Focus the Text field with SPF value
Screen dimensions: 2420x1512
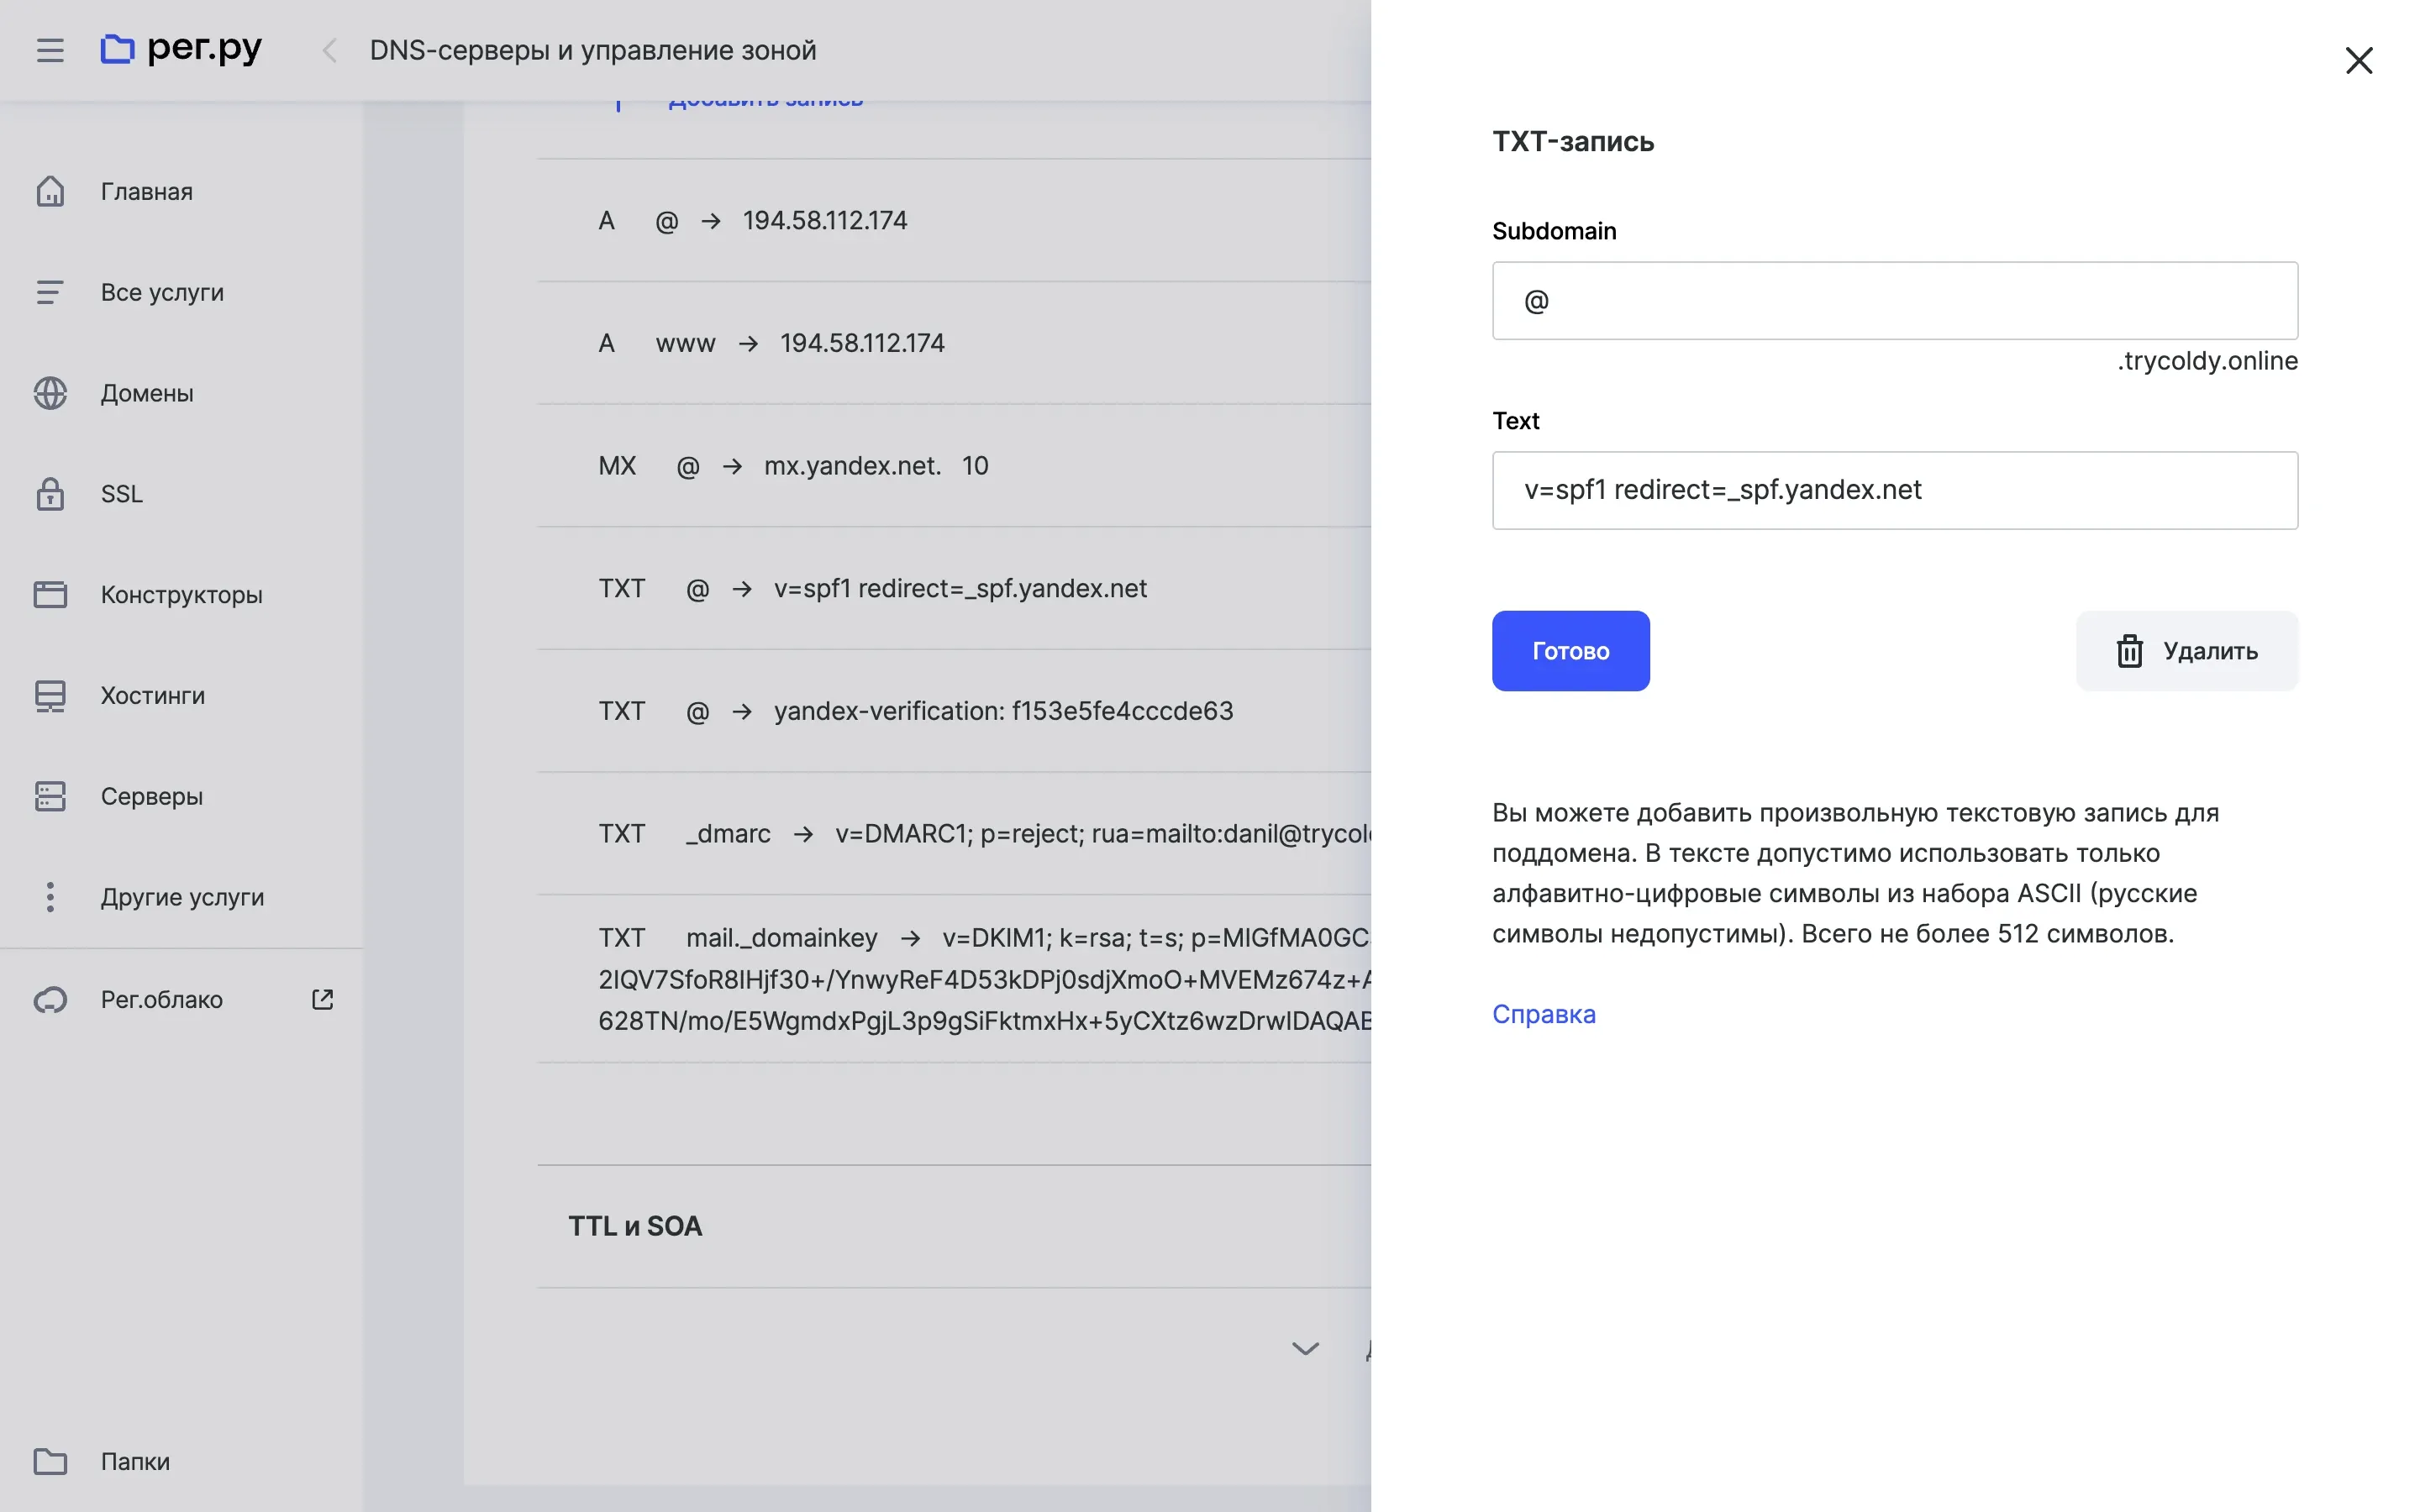(x=1894, y=490)
